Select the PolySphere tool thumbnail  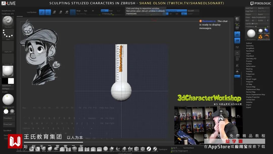(x=251, y=34)
